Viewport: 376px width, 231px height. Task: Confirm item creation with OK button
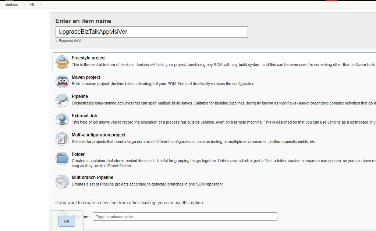[x=67, y=221]
